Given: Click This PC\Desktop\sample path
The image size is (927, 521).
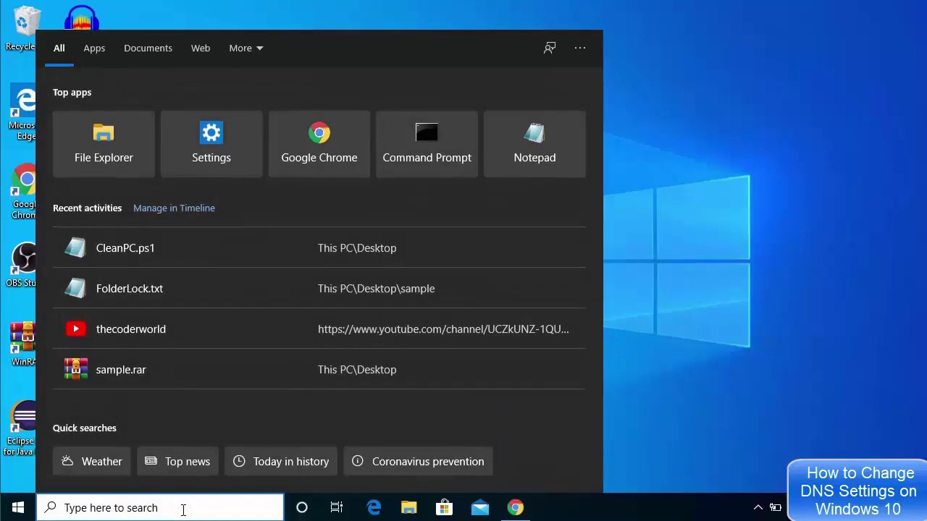Looking at the screenshot, I should coord(376,288).
